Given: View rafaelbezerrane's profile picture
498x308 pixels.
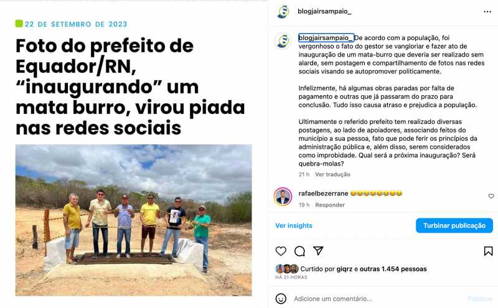Looking at the screenshot, I should pos(283,197).
